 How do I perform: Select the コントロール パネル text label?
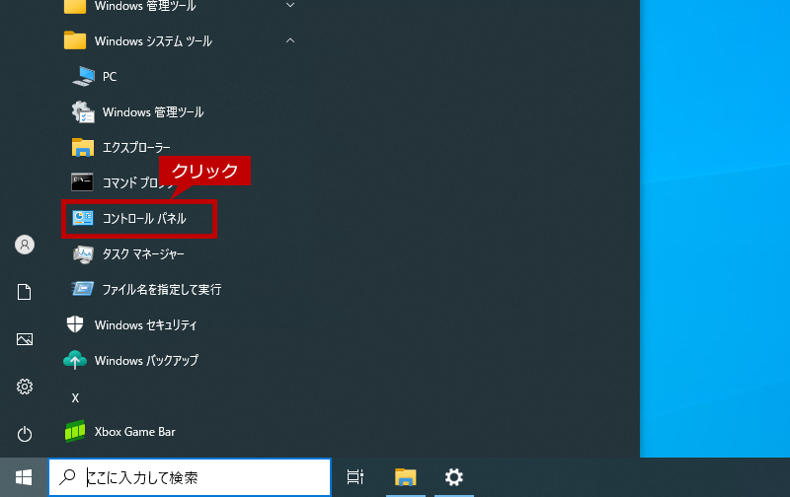[144, 218]
